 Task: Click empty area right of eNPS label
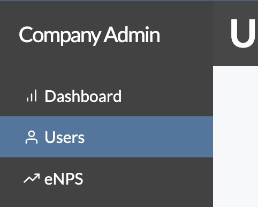pyautogui.click(x=148, y=178)
